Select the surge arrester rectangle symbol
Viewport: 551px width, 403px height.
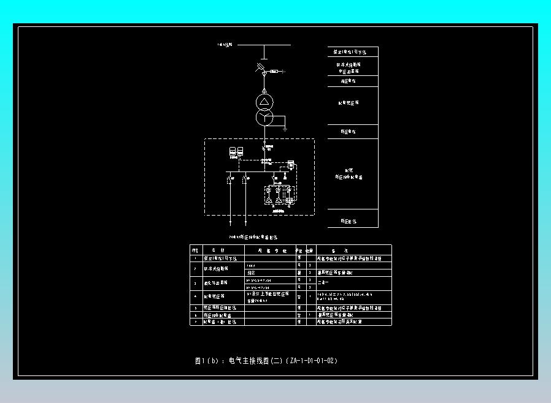274,71
